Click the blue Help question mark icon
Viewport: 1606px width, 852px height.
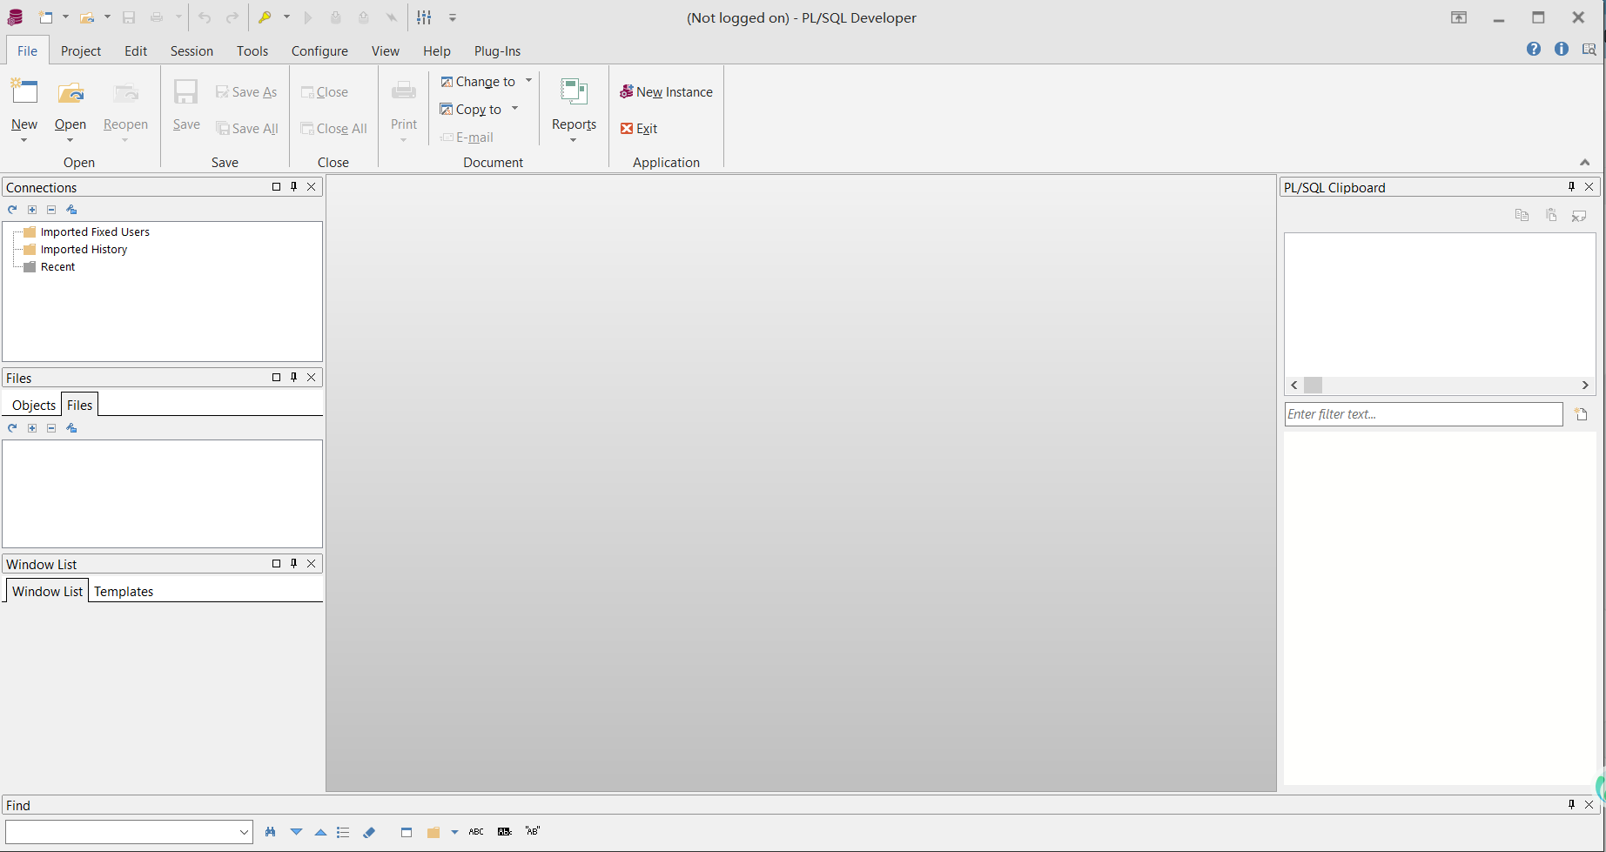[x=1534, y=49]
